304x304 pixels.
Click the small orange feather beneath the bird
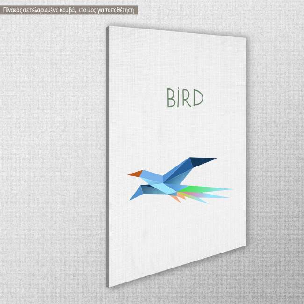(174, 198)
